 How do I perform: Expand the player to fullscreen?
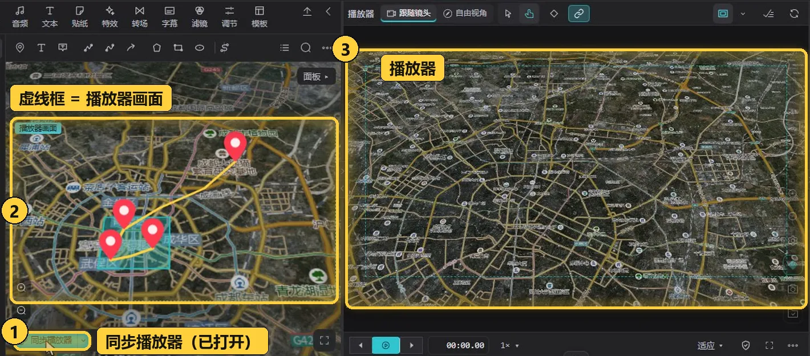click(x=769, y=345)
